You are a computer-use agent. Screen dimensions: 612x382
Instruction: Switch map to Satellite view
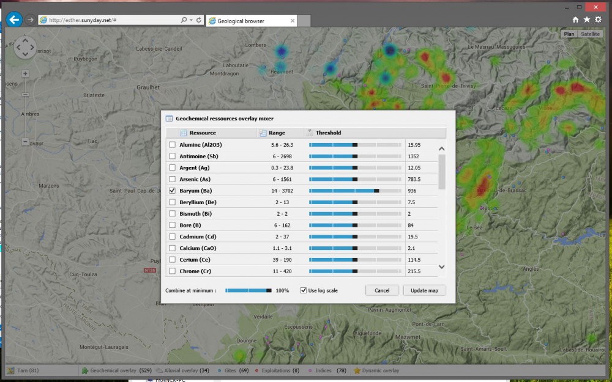click(591, 34)
